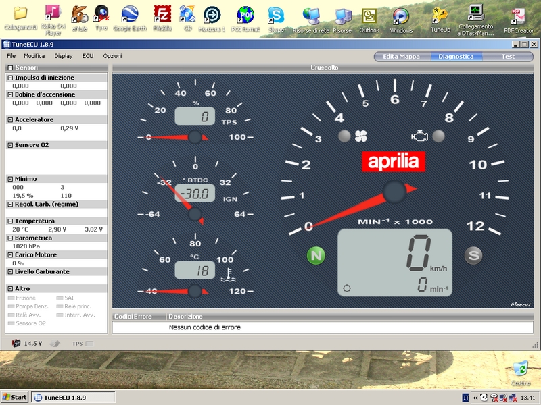Click the TPS indicator box in the status bar

89,344
